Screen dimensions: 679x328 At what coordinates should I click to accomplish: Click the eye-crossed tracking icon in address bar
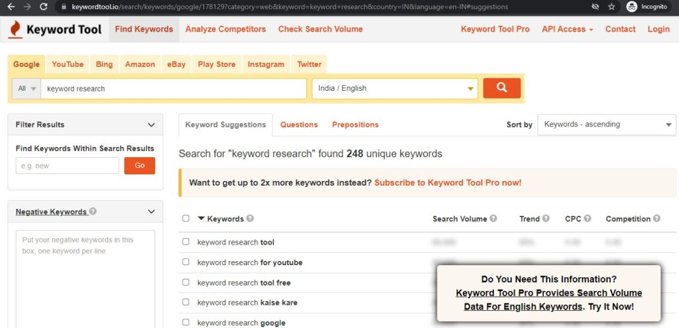(x=595, y=7)
